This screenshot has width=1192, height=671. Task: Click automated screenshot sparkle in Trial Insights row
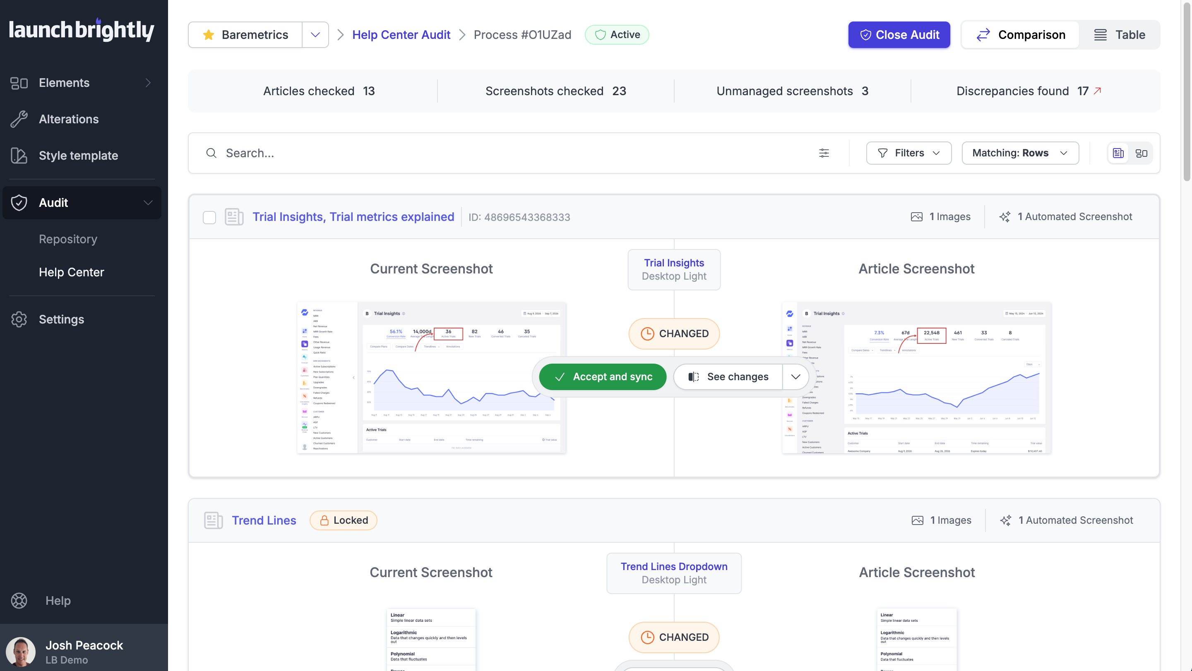pyautogui.click(x=1005, y=217)
